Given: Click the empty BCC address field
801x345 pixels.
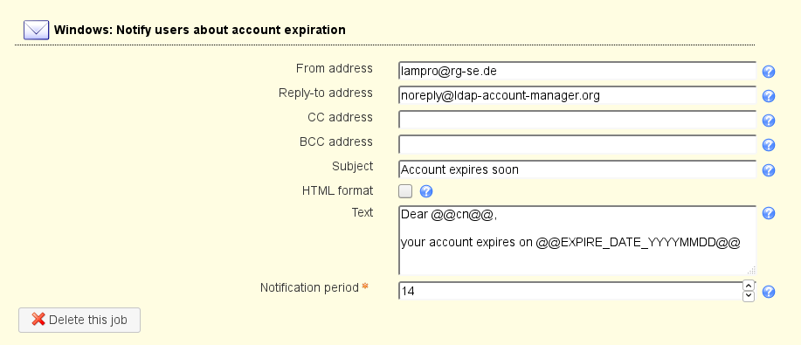Looking at the screenshot, I should pos(577,145).
